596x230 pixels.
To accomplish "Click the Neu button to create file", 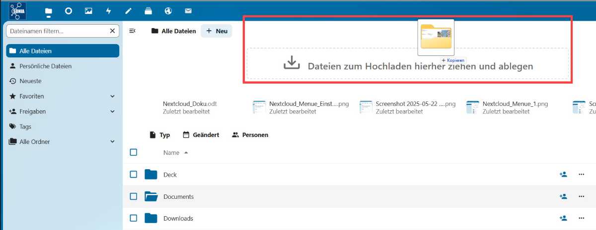I will pos(217,31).
